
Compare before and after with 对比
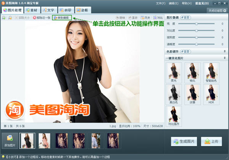[158, 18]
